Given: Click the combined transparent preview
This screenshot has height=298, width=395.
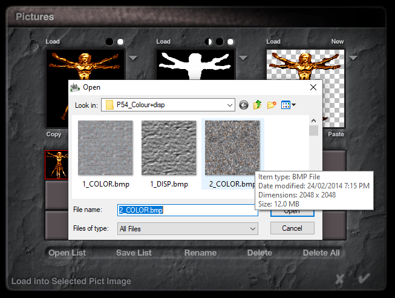Looking at the screenshot, I should (x=305, y=65).
